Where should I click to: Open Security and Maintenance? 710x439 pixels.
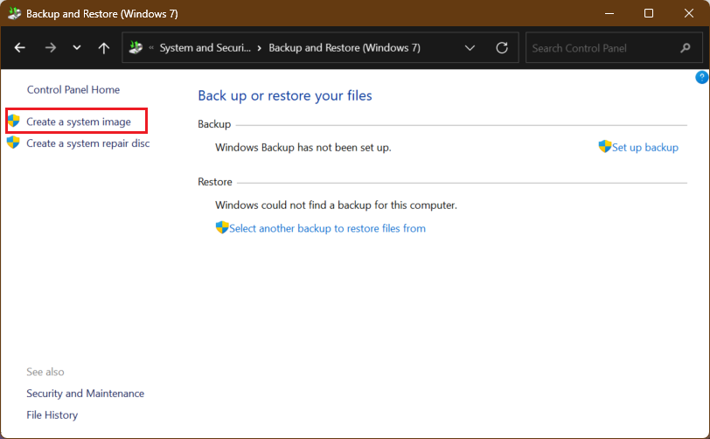pyautogui.click(x=85, y=394)
